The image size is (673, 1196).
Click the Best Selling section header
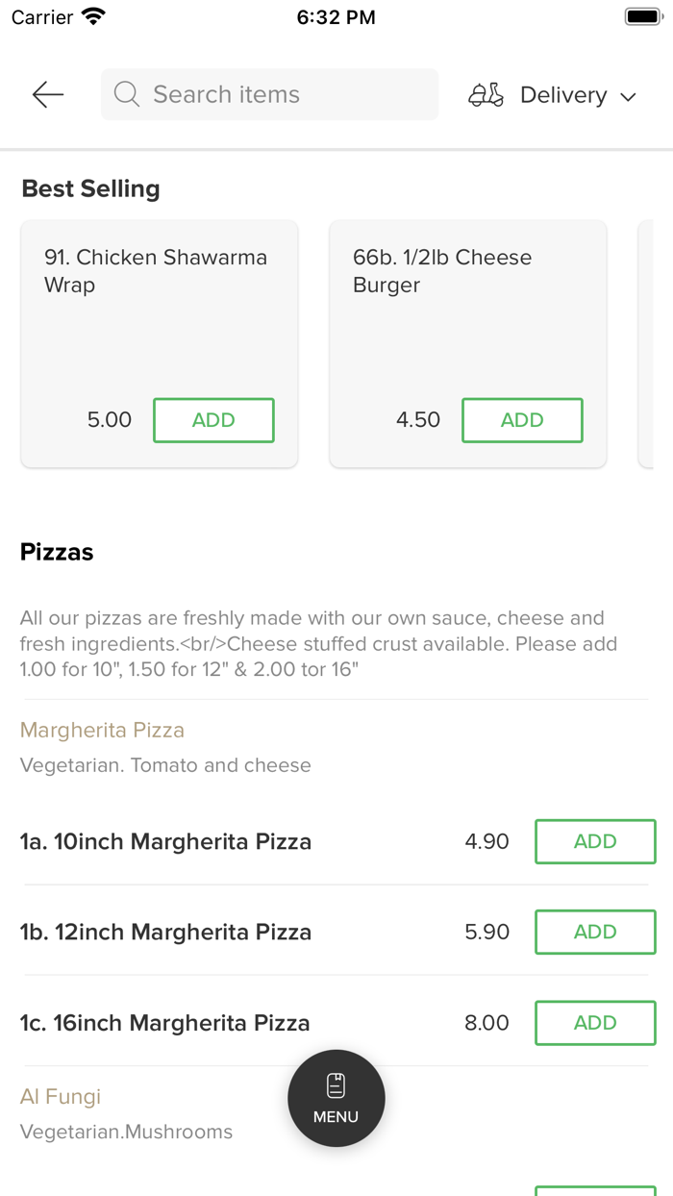tap(90, 188)
